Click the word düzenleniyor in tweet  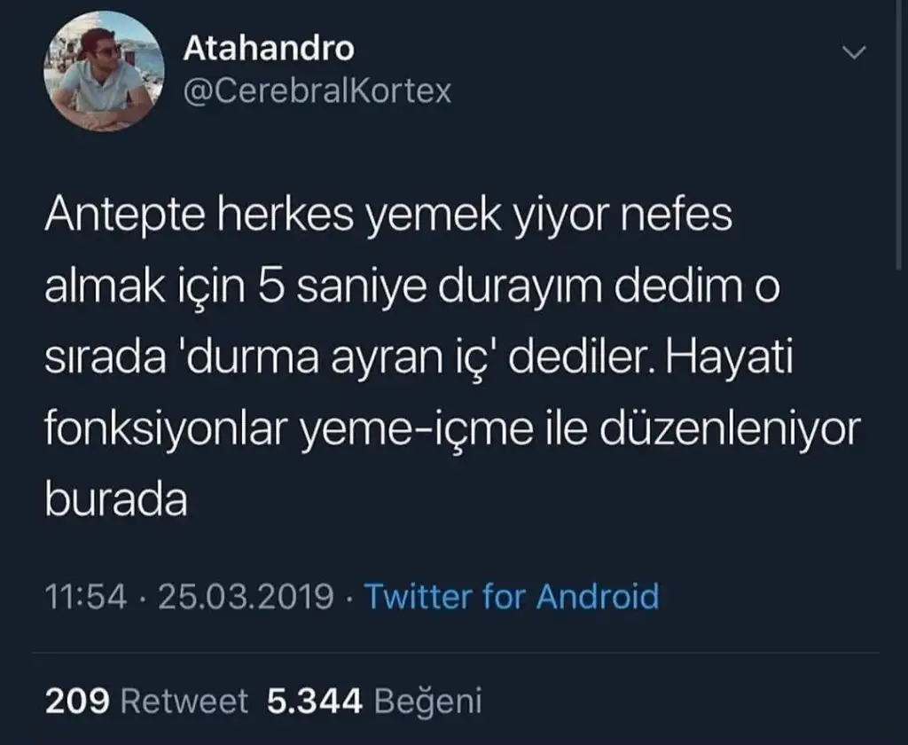click(731, 431)
